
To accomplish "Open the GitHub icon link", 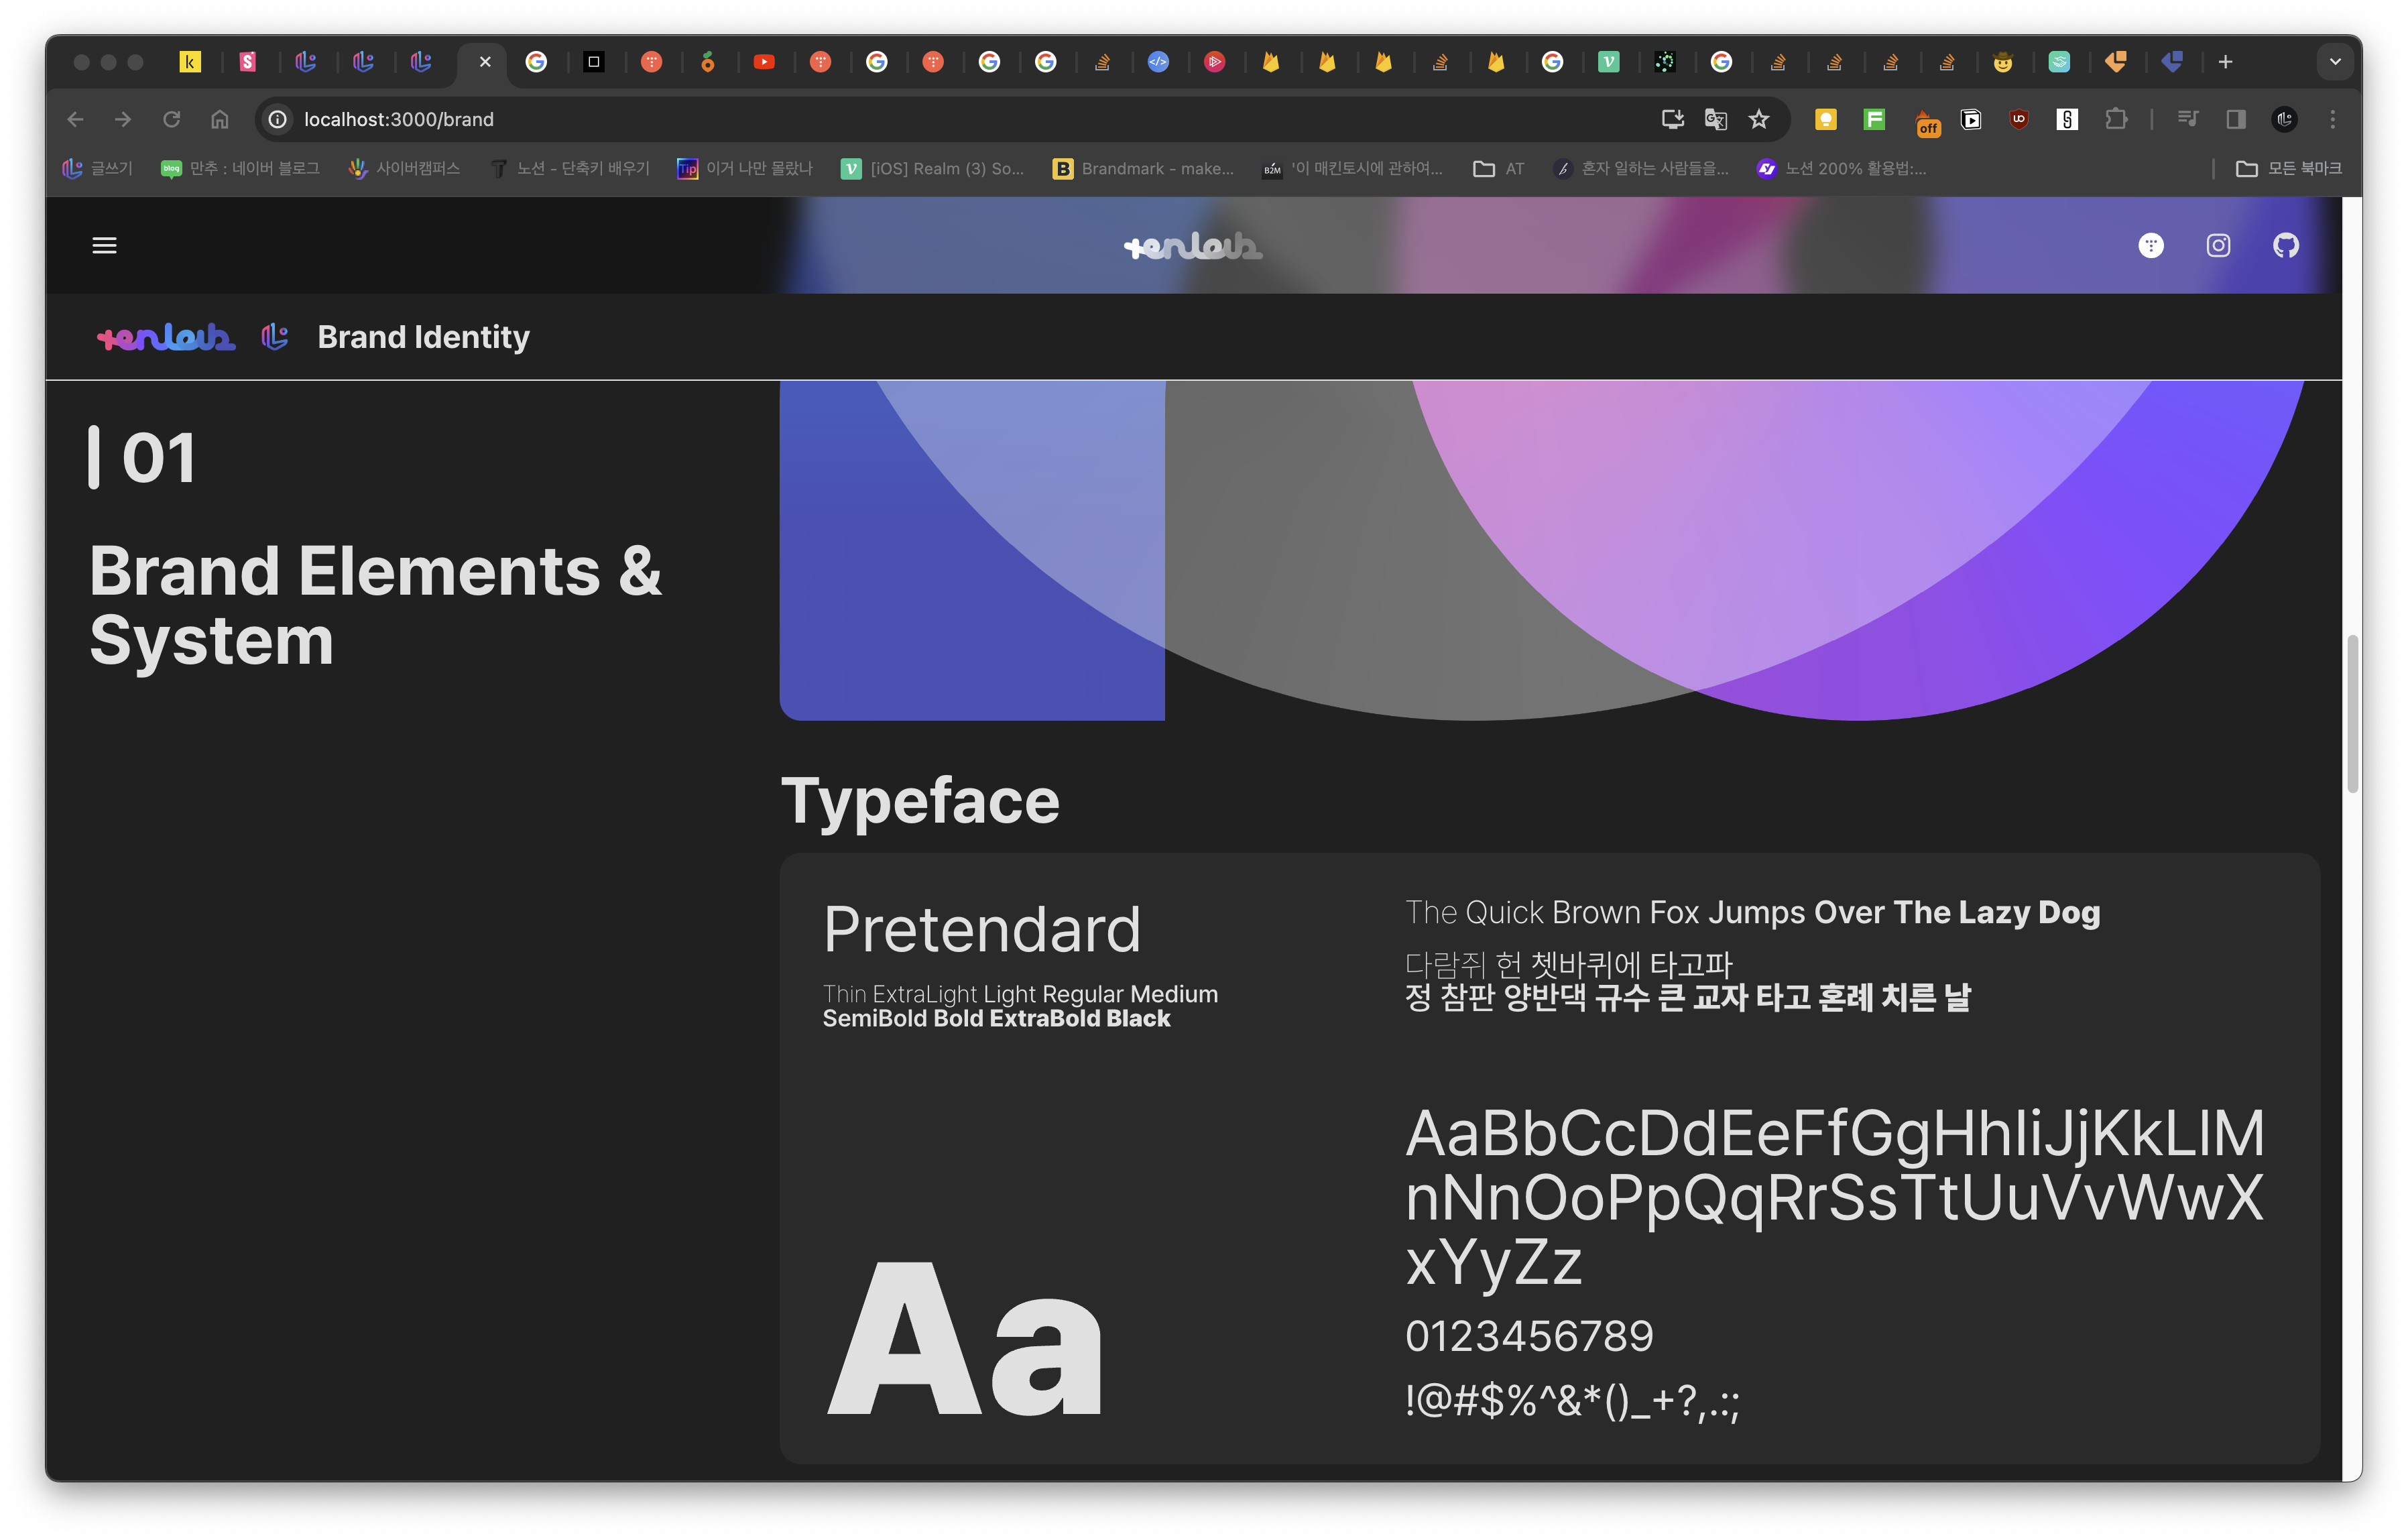I will click(x=2285, y=245).
